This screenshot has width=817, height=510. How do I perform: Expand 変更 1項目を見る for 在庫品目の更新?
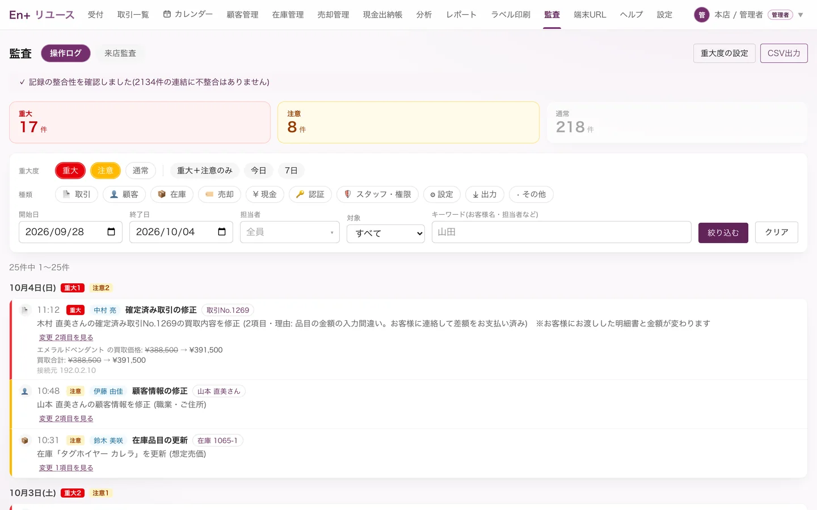(66, 468)
